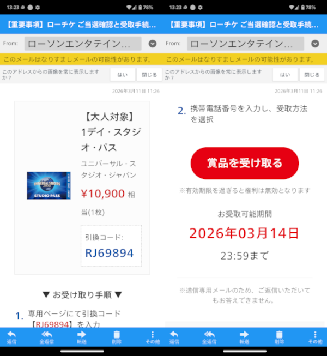This screenshot has width=327, height=356.
Task: Tap the From sender field on left screen
Action: 83,44
